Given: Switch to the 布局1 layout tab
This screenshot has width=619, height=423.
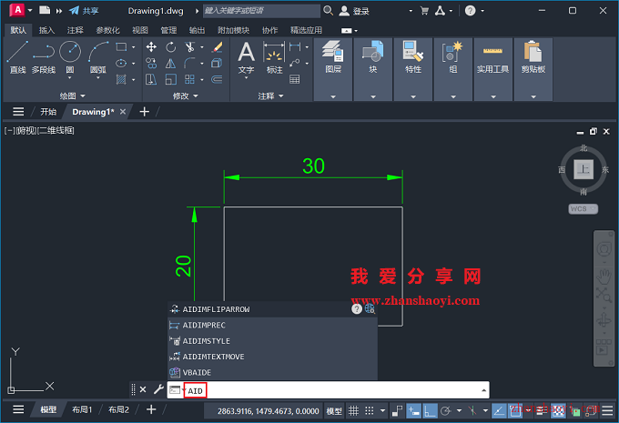Looking at the screenshot, I should point(82,409).
